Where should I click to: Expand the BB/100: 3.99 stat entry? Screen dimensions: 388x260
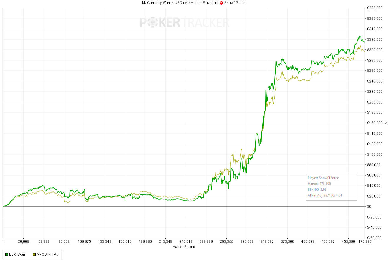point(317,189)
